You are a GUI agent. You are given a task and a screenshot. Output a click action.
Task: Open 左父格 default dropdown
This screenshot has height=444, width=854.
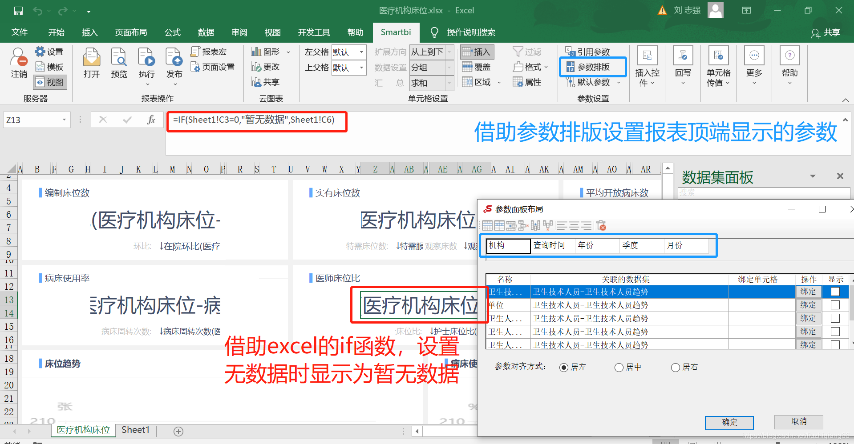[361, 52]
